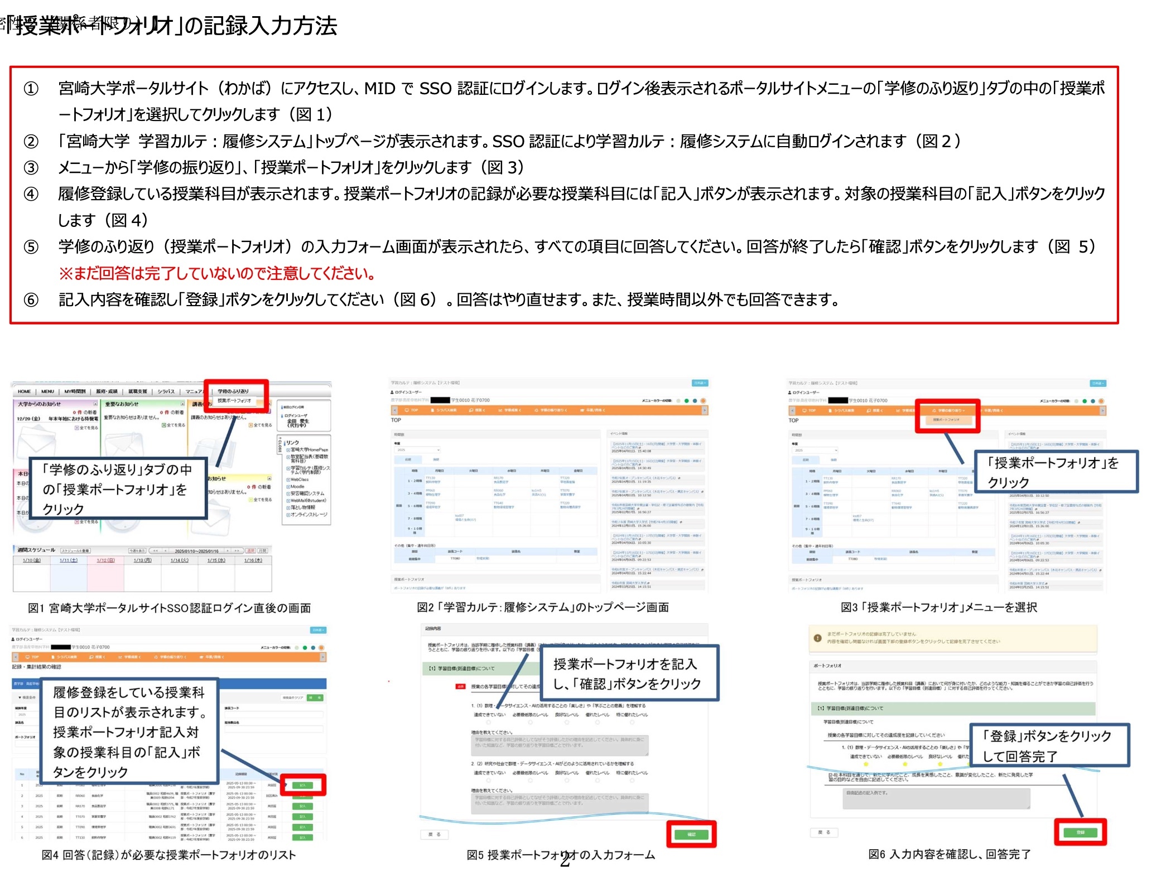Click the next-week arrow in weekly schedule
The width and height of the screenshot is (1166, 891).
(227, 551)
